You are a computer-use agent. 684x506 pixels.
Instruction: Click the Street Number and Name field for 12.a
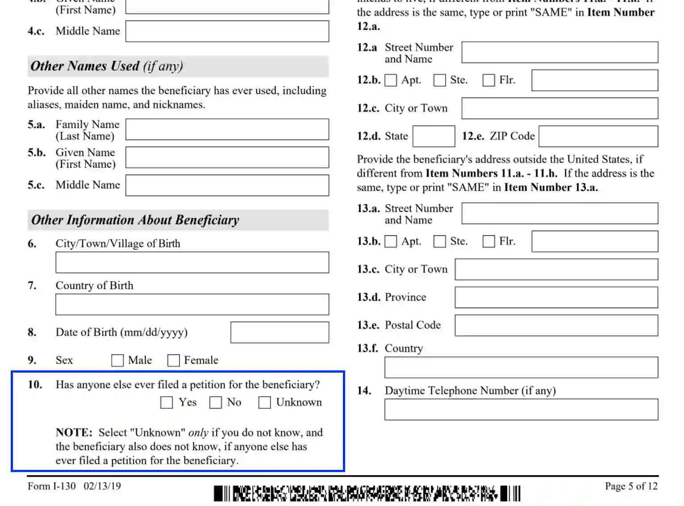[x=559, y=52]
